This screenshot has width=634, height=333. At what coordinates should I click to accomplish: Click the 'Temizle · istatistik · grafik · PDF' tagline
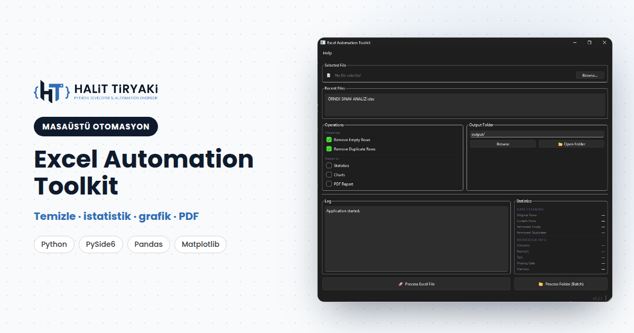(x=116, y=216)
